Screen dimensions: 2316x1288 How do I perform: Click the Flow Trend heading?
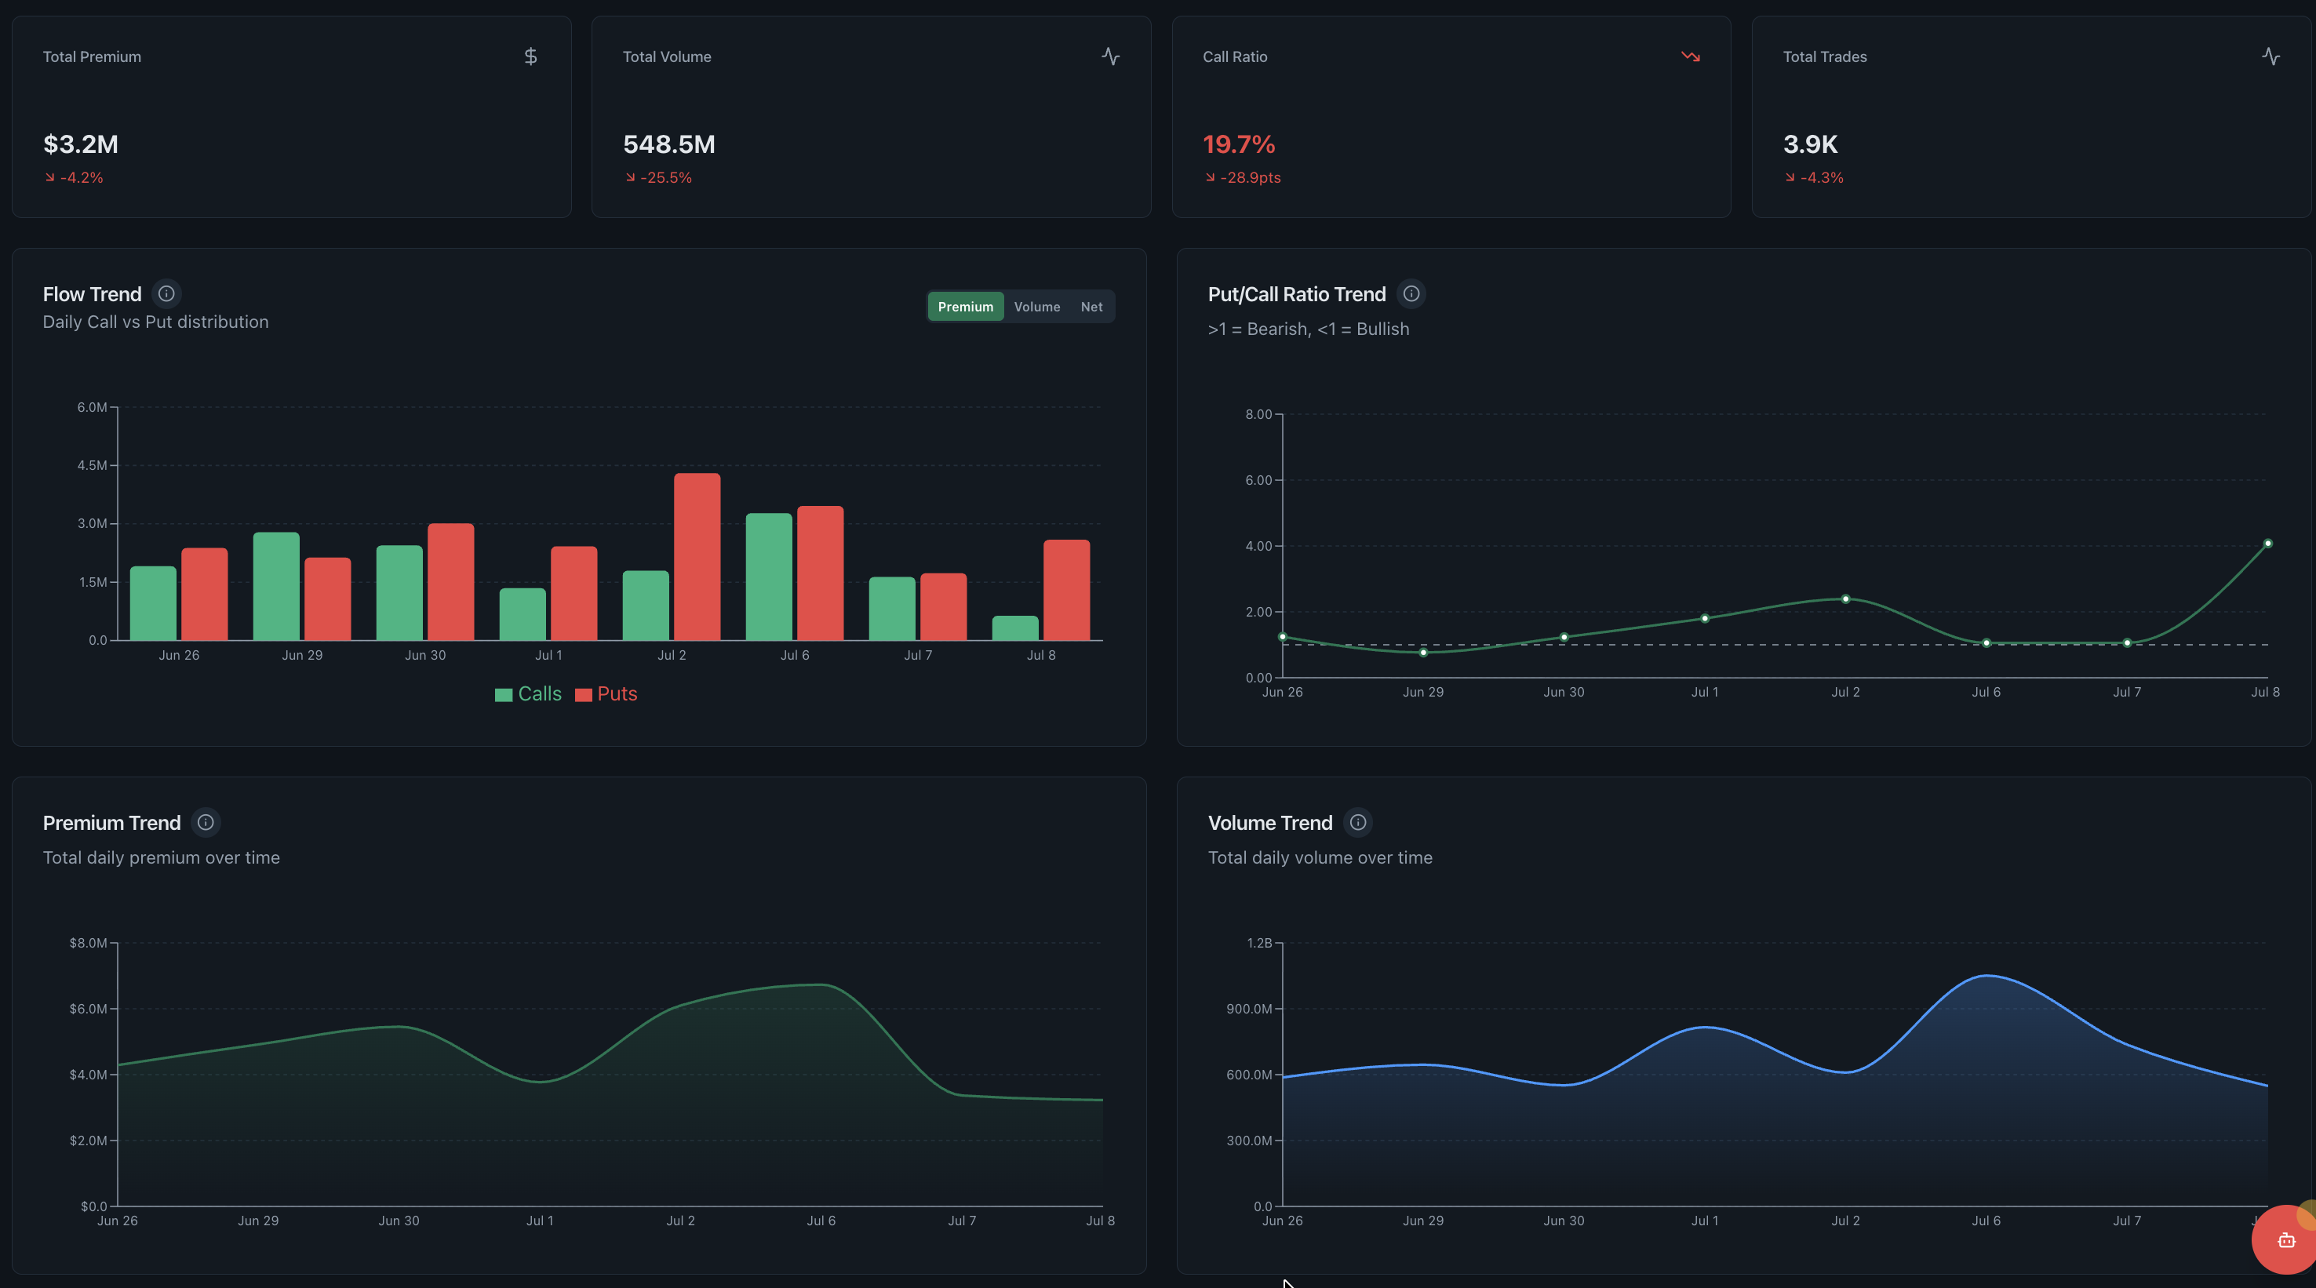(93, 294)
